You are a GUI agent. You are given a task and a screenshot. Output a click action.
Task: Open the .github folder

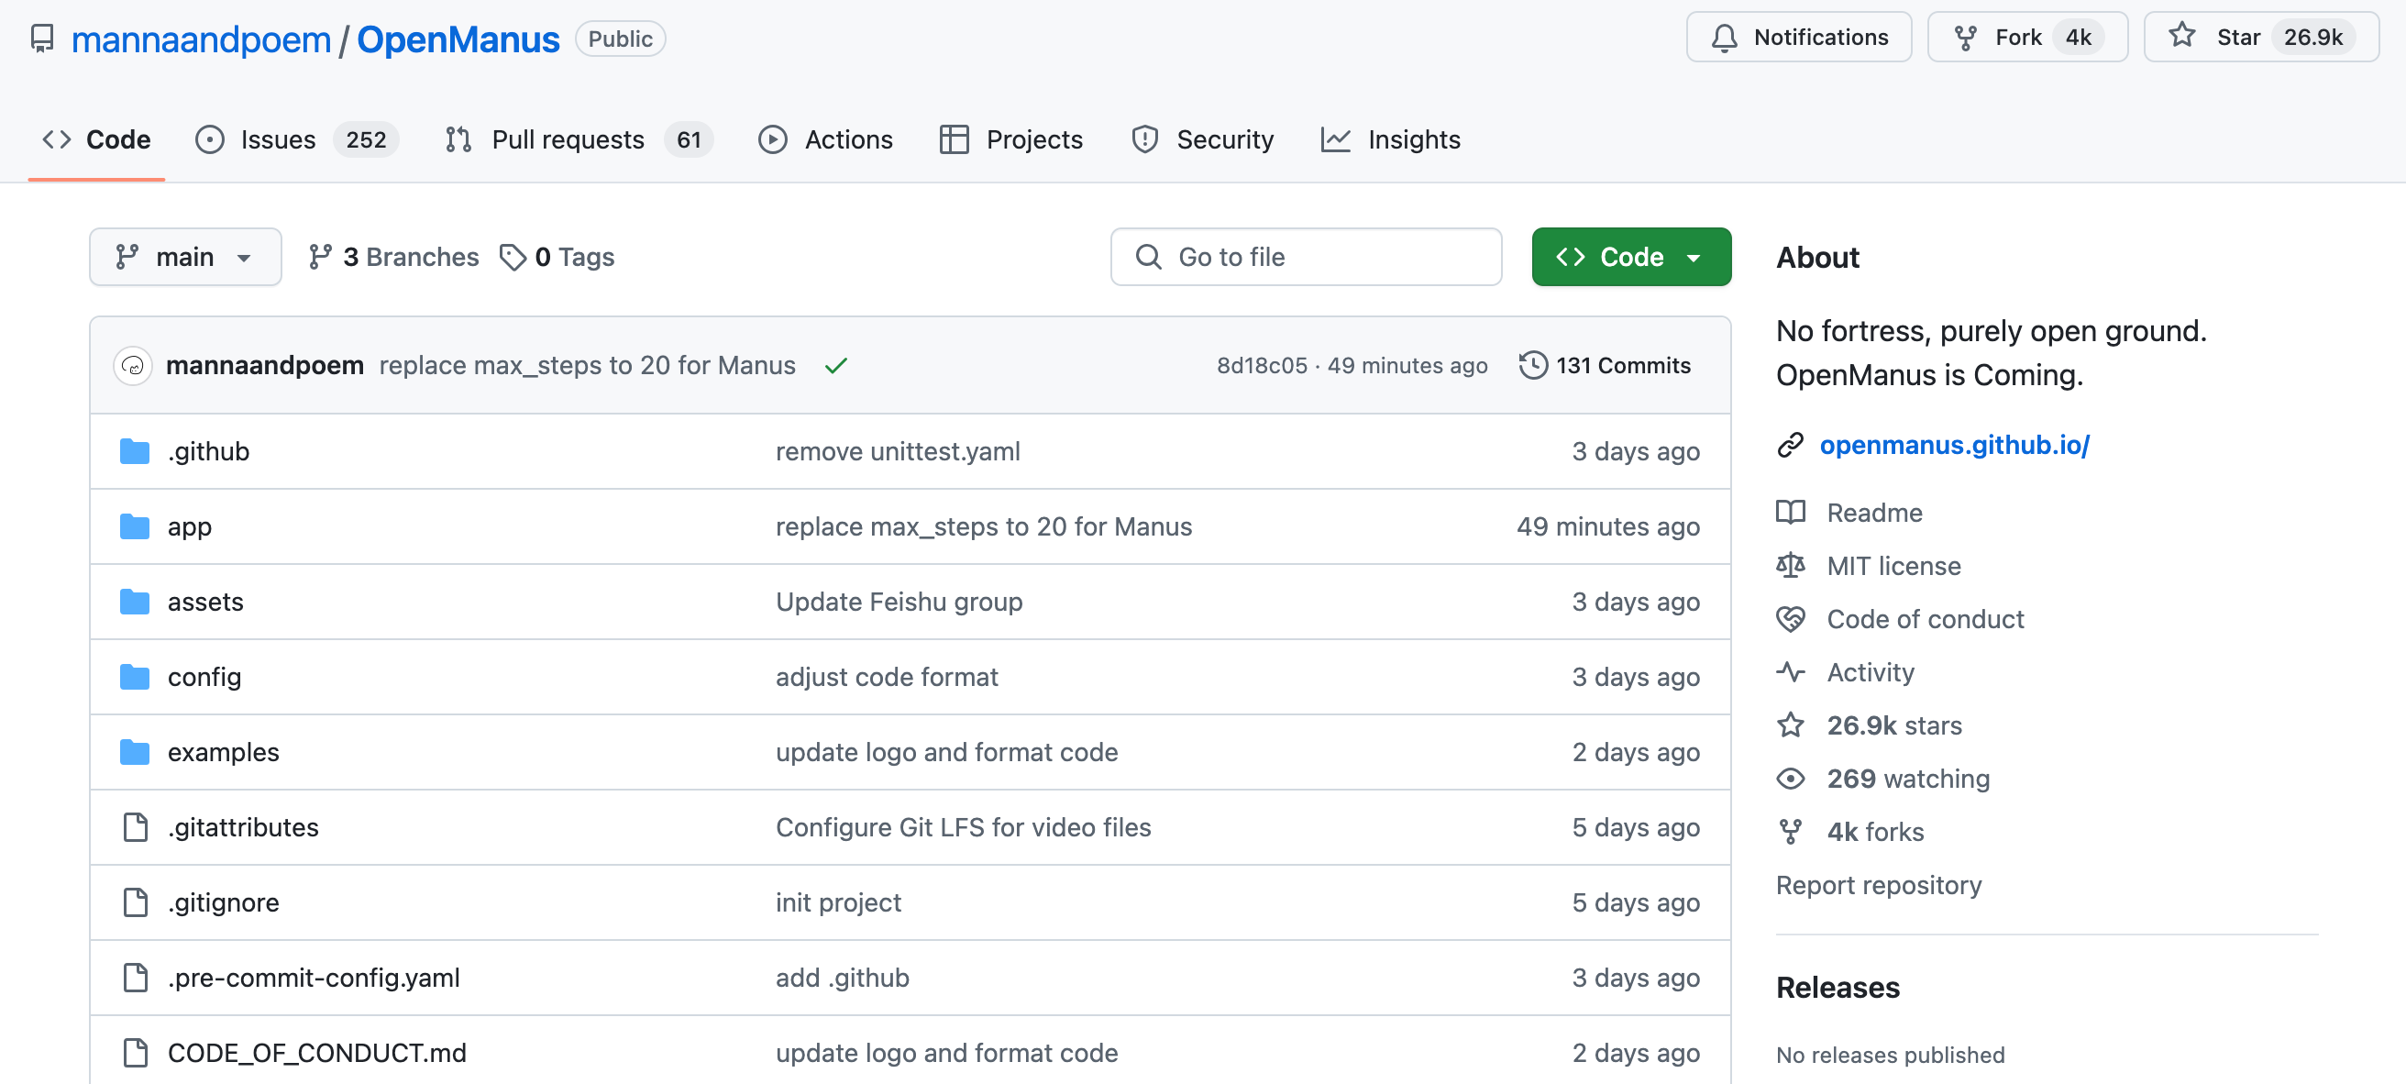click(208, 451)
